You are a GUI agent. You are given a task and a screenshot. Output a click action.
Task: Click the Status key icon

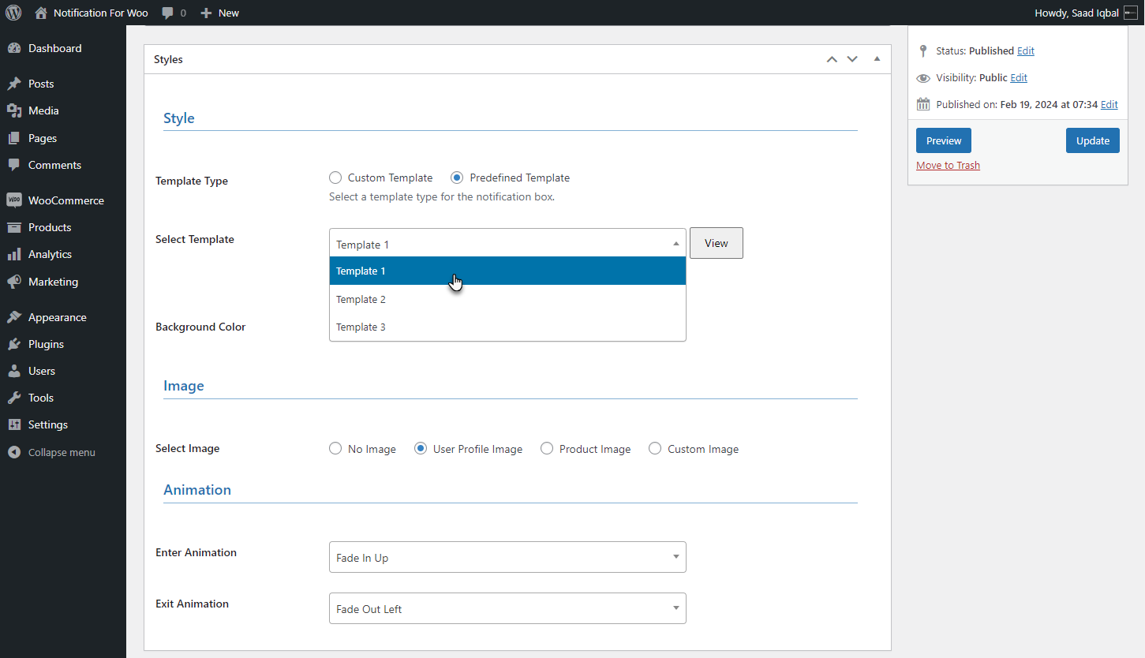[923, 50]
